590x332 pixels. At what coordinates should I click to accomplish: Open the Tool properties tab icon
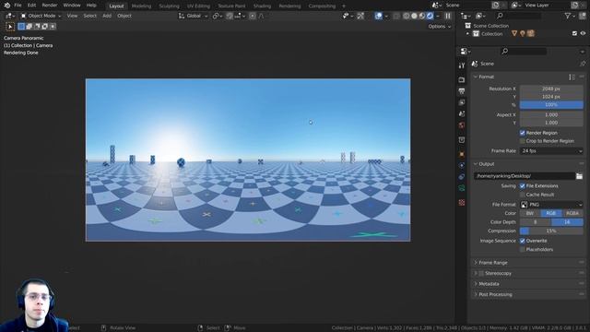[462, 65]
